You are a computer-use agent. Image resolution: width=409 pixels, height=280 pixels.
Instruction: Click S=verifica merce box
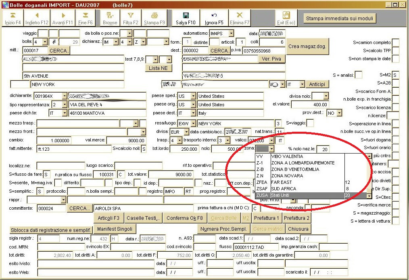[x=396, y=205]
